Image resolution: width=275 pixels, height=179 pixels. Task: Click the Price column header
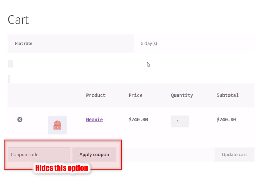click(x=136, y=95)
